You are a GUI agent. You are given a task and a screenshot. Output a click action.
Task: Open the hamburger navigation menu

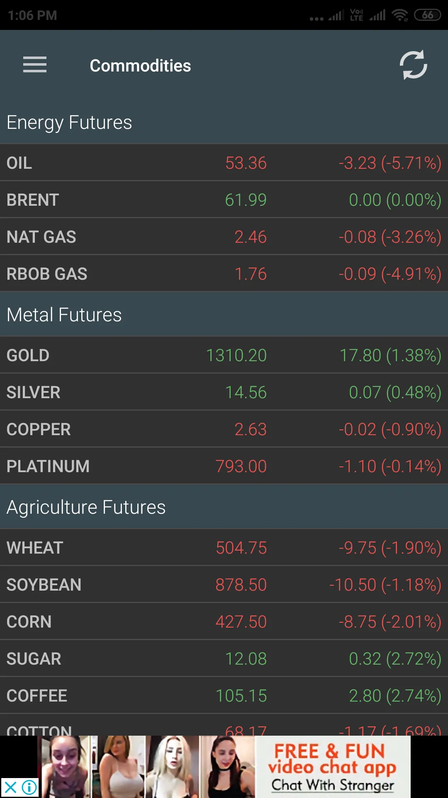click(35, 65)
